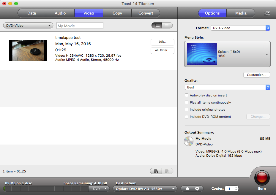Enable Include DVD-ROM content
Viewport: 276px width, 195px height.
click(x=187, y=117)
